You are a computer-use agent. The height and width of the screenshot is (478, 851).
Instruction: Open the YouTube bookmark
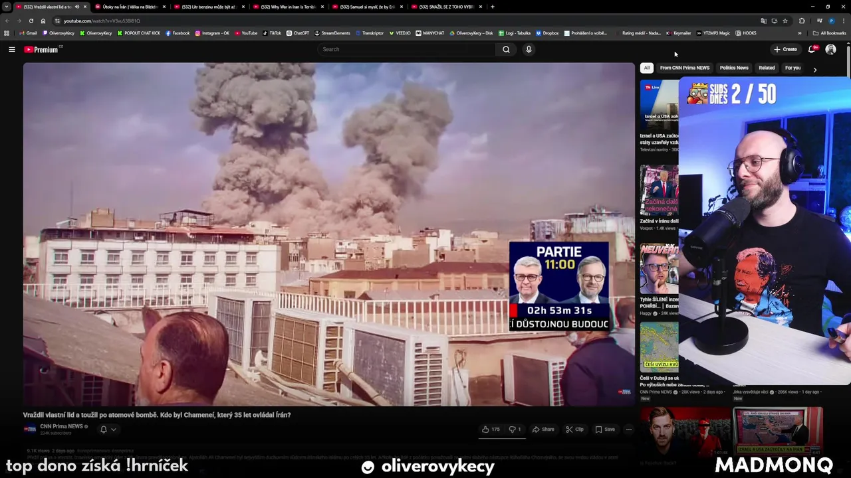coord(246,33)
